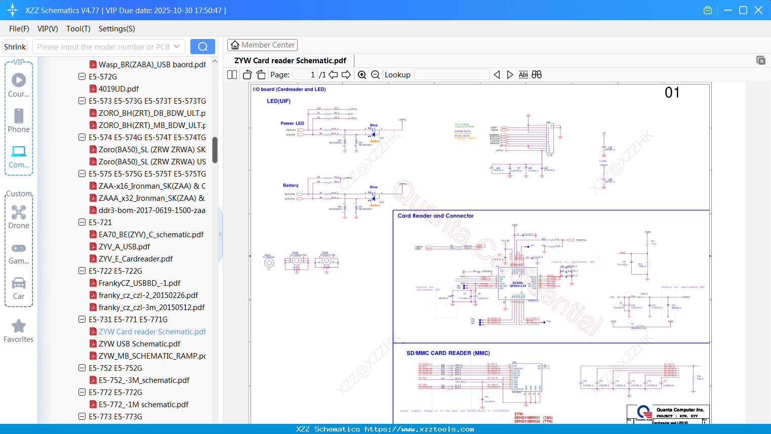771x434 pixels.
Task: Collapse the E5-722 E5-722G folder
Action: [x=82, y=271]
